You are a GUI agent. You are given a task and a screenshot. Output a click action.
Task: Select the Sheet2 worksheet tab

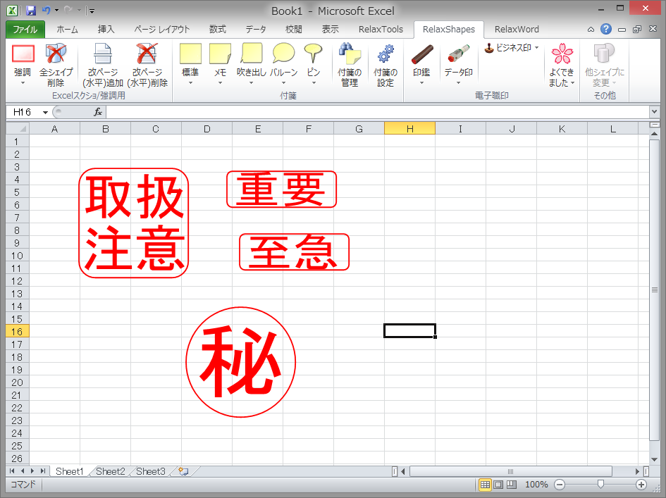point(110,471)
